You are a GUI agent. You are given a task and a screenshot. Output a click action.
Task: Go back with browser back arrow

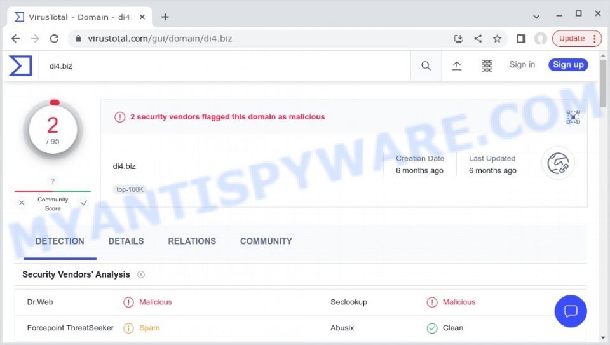tap(15, 39)
